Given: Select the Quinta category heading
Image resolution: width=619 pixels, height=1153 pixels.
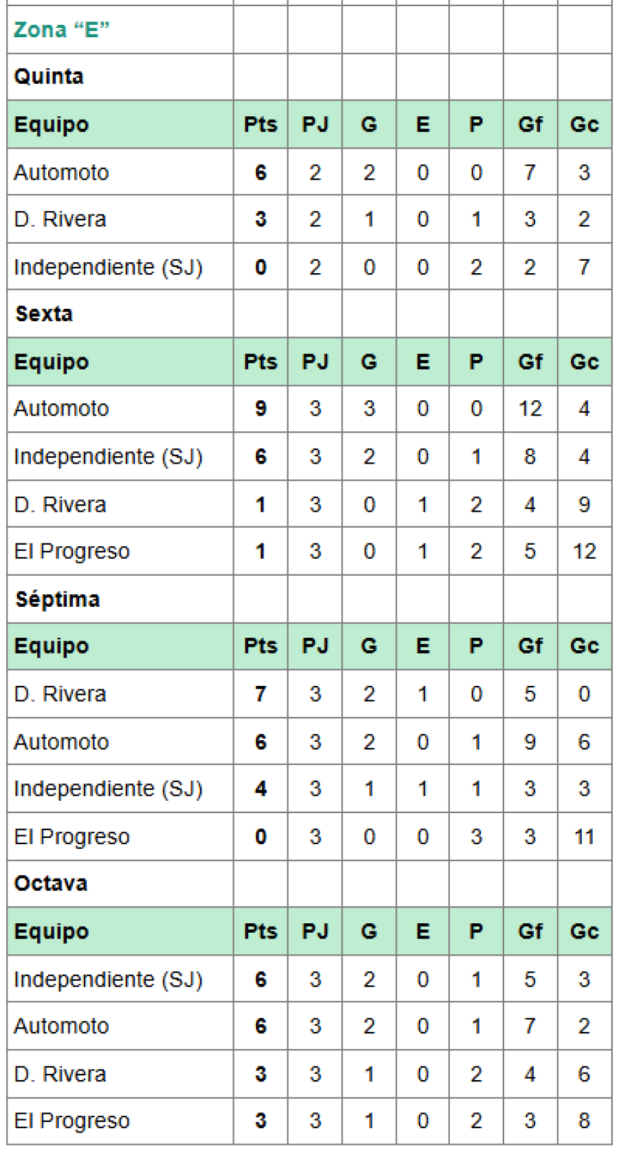Looking at the screenshot, I should tap(49, 76).
